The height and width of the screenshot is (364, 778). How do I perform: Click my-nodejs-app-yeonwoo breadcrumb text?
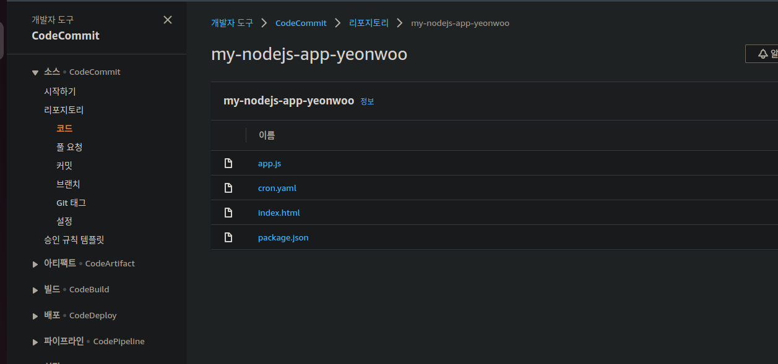(460, 23)
